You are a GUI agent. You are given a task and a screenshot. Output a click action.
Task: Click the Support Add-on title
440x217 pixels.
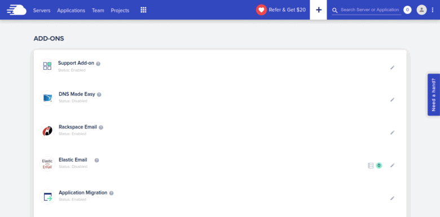(x=76, y=63)
